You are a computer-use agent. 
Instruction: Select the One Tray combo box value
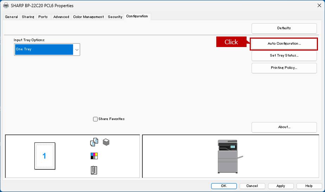click(44, 49)
